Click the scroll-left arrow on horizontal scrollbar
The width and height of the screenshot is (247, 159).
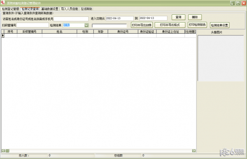[3, 151]
